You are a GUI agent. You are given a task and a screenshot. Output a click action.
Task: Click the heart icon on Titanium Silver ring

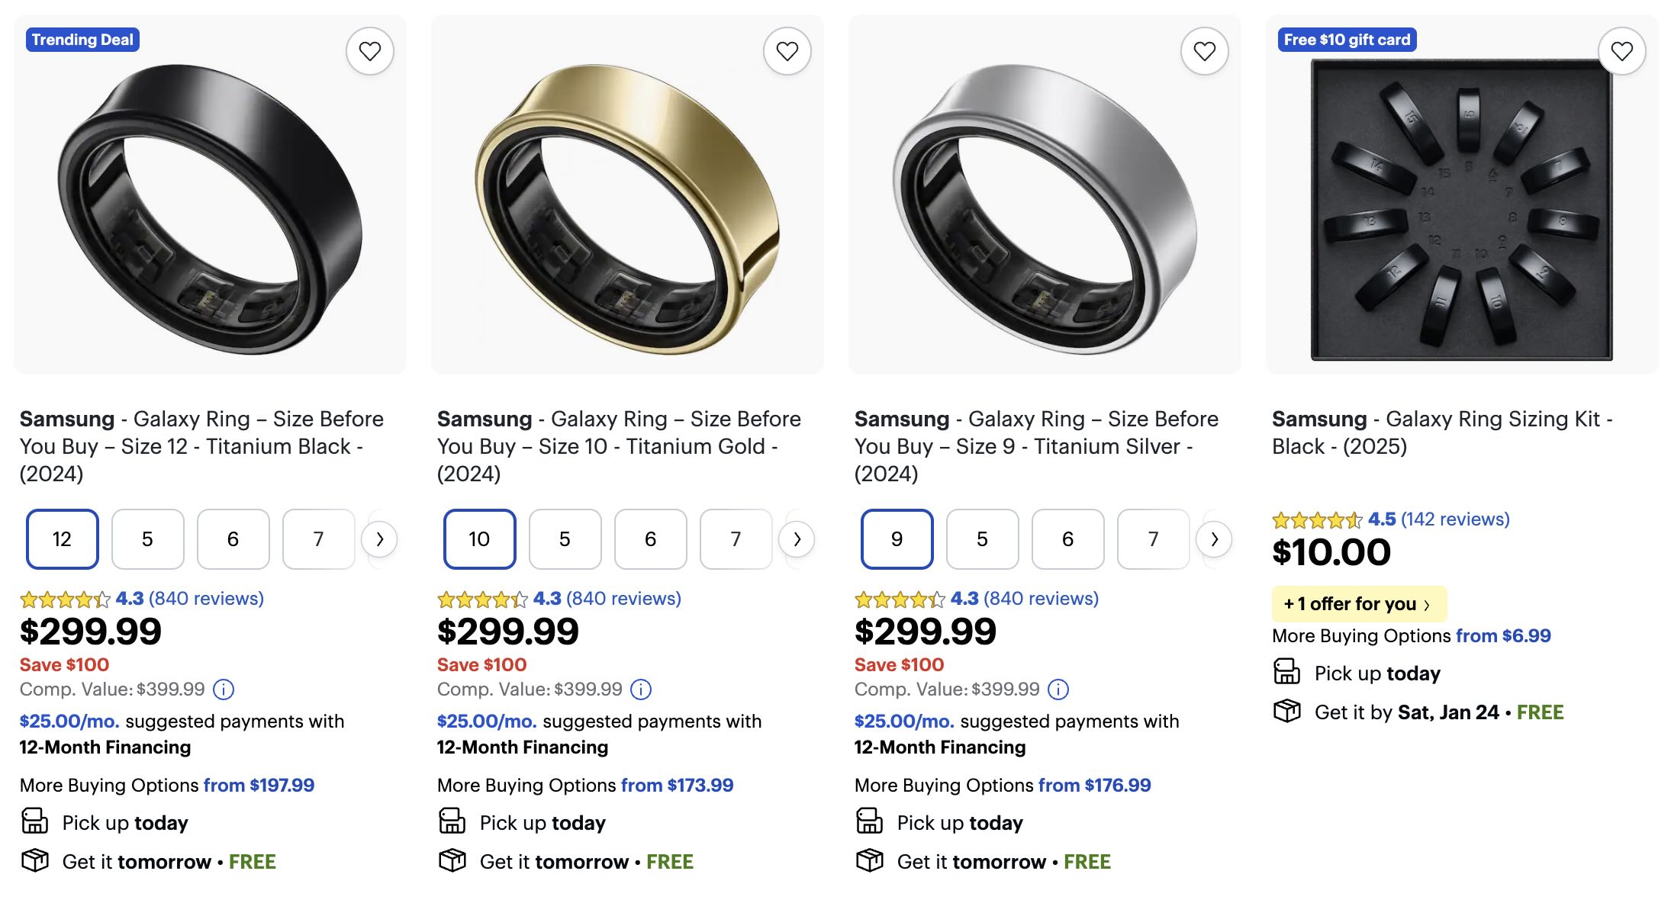(x=1205, y=50)
